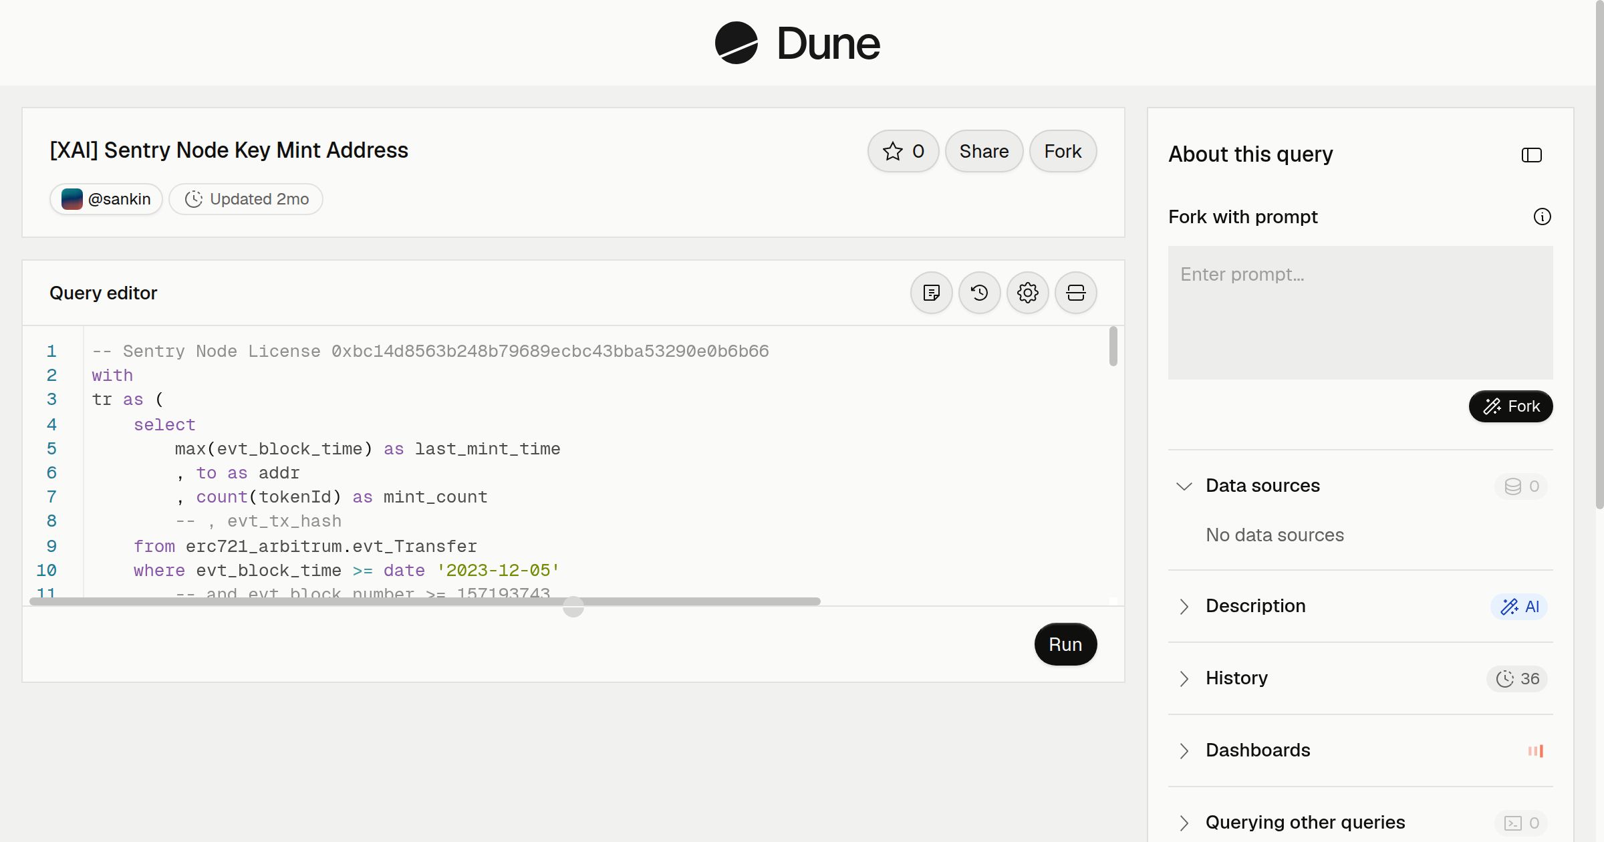Toggle the editor layout icon next to gear
The image size is (1604, 842).
tap(1075, 293)
